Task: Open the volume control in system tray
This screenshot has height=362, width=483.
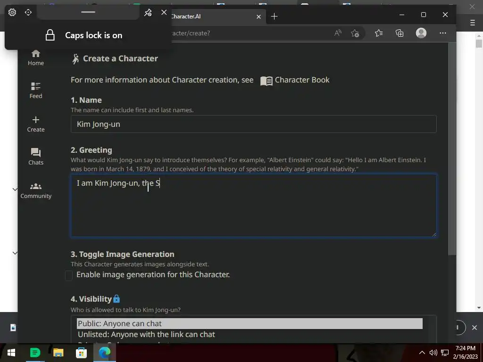Action: (433, 353)
